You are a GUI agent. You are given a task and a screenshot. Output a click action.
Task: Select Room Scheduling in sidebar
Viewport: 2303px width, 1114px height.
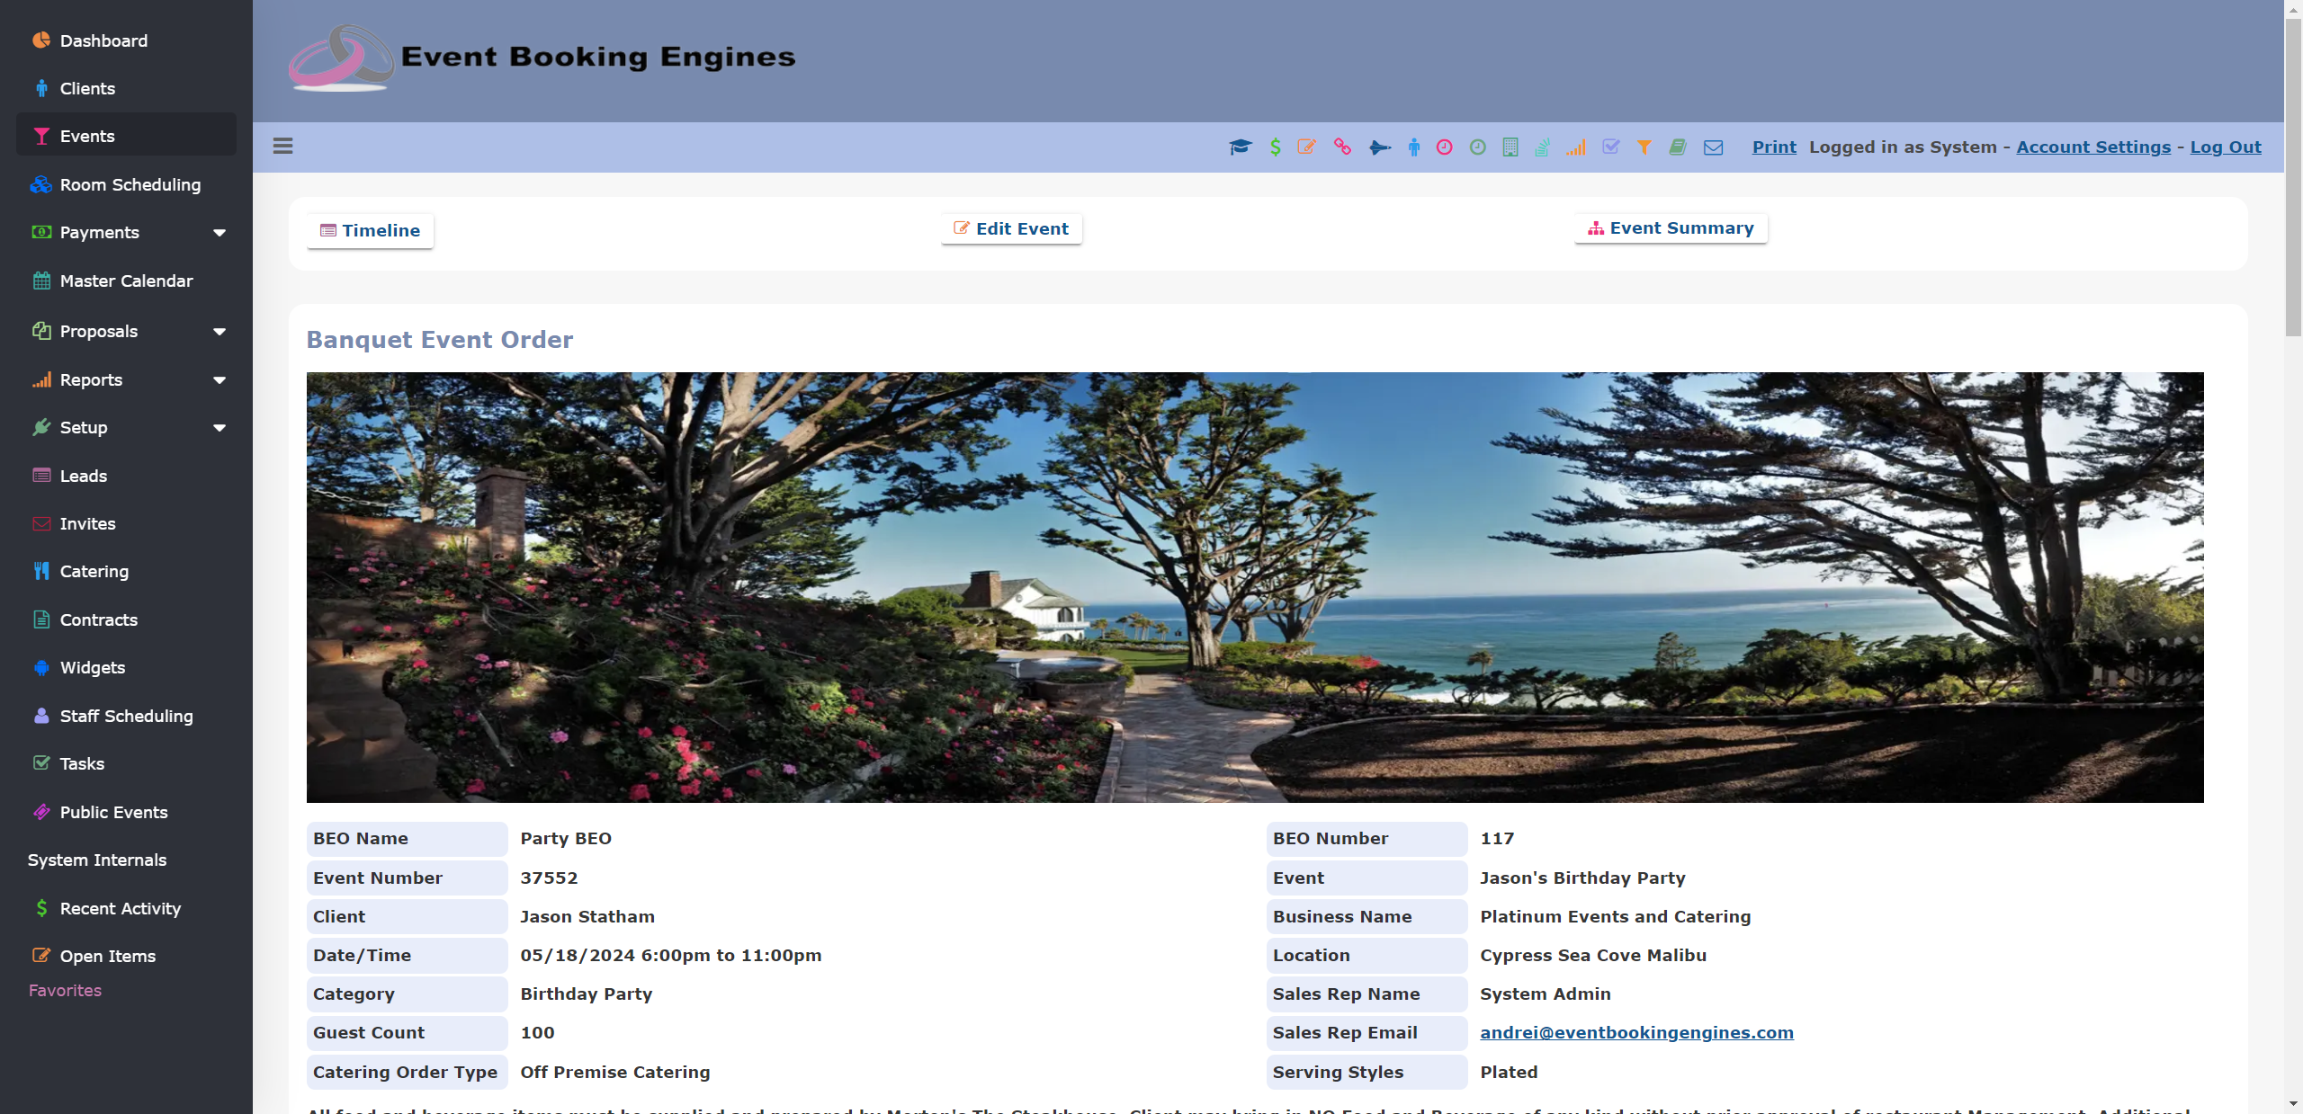[126, 184]
